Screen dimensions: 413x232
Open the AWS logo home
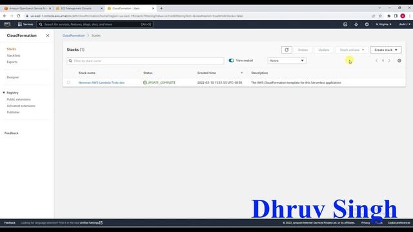coord(7,24)
